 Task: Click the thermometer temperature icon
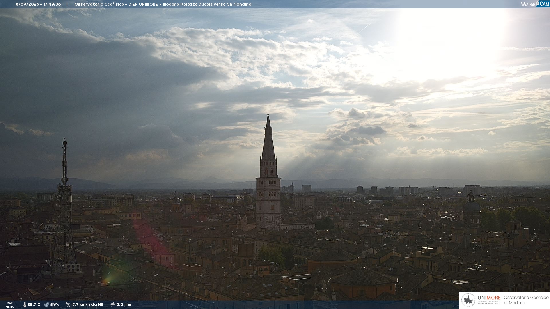point(25,305)
